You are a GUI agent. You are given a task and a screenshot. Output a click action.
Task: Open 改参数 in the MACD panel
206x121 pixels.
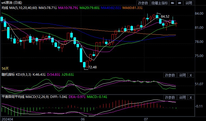[170, 97]
